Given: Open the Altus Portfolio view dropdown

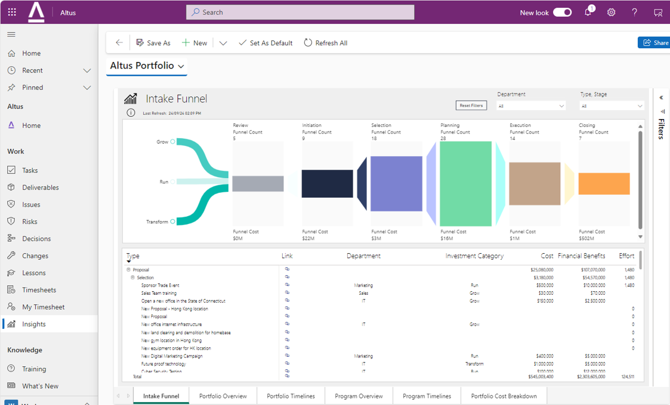Looking at the screenshot, I should click(147, 66).
